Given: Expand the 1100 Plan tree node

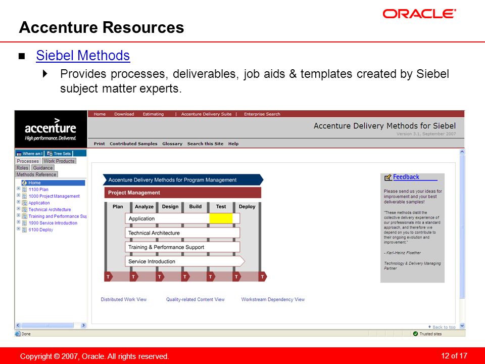Looking at the screenshot, I should point(19,189).
